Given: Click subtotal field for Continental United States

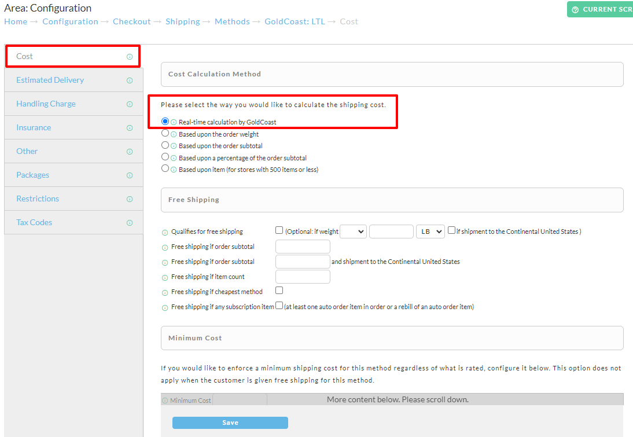Looking at the screenshot, I should click(x=303, y=262).
